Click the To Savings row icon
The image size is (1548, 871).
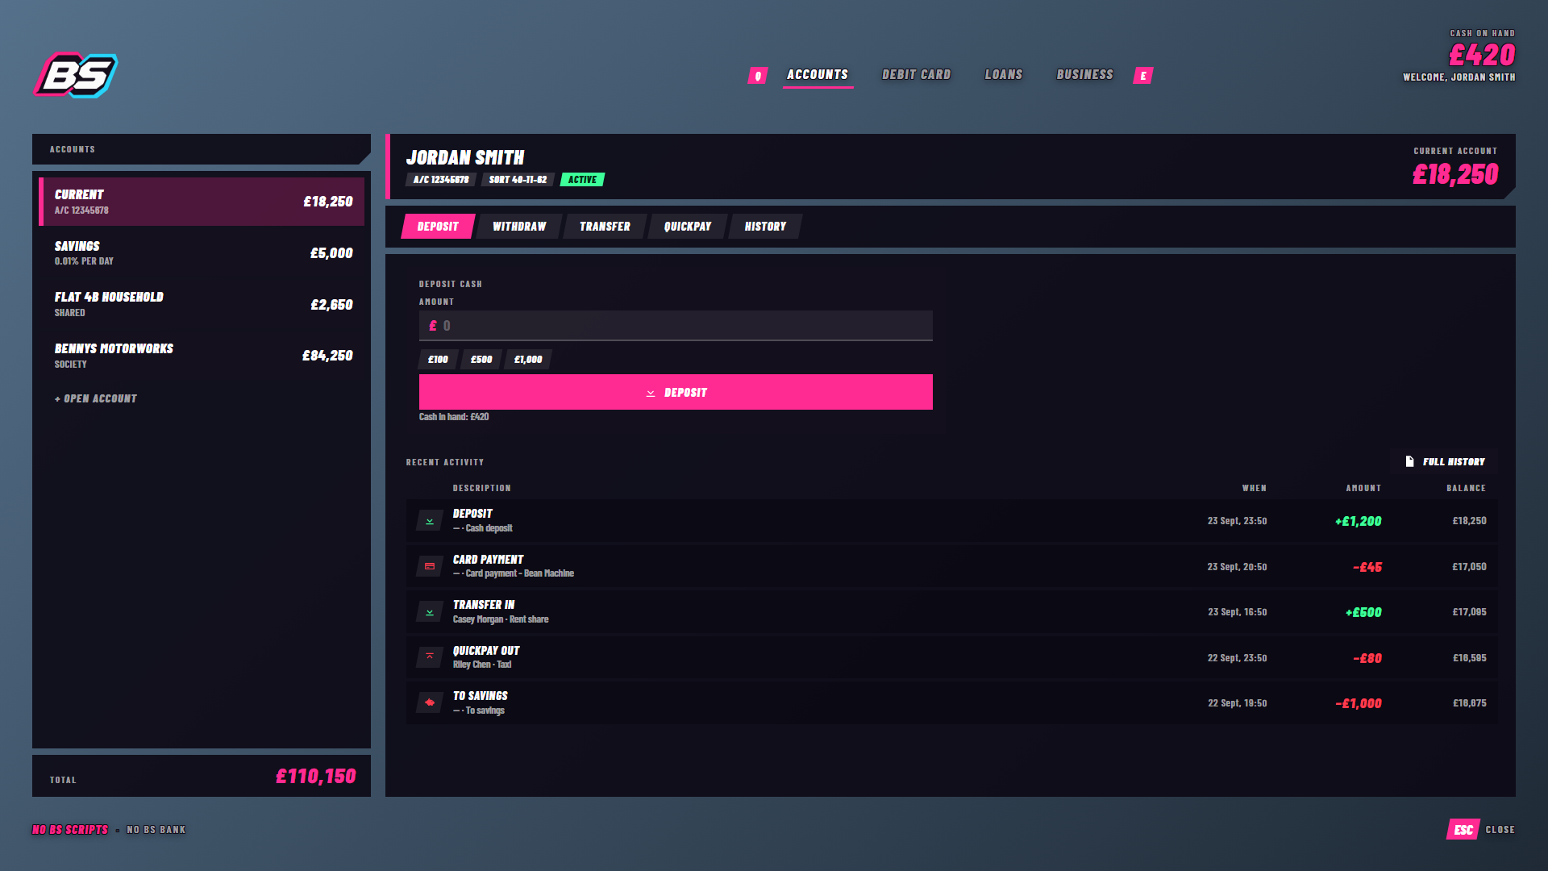[x=430, y=702]
